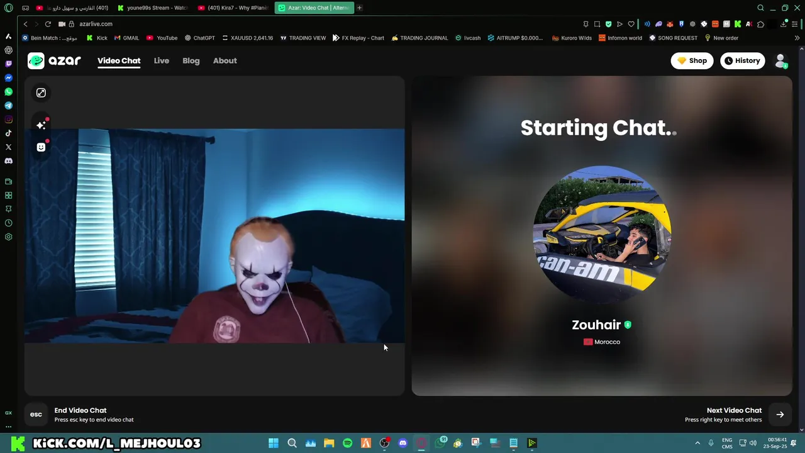805x453 pixels.
Task: Open the extensions puzzle icon
Action: [760, 24]
